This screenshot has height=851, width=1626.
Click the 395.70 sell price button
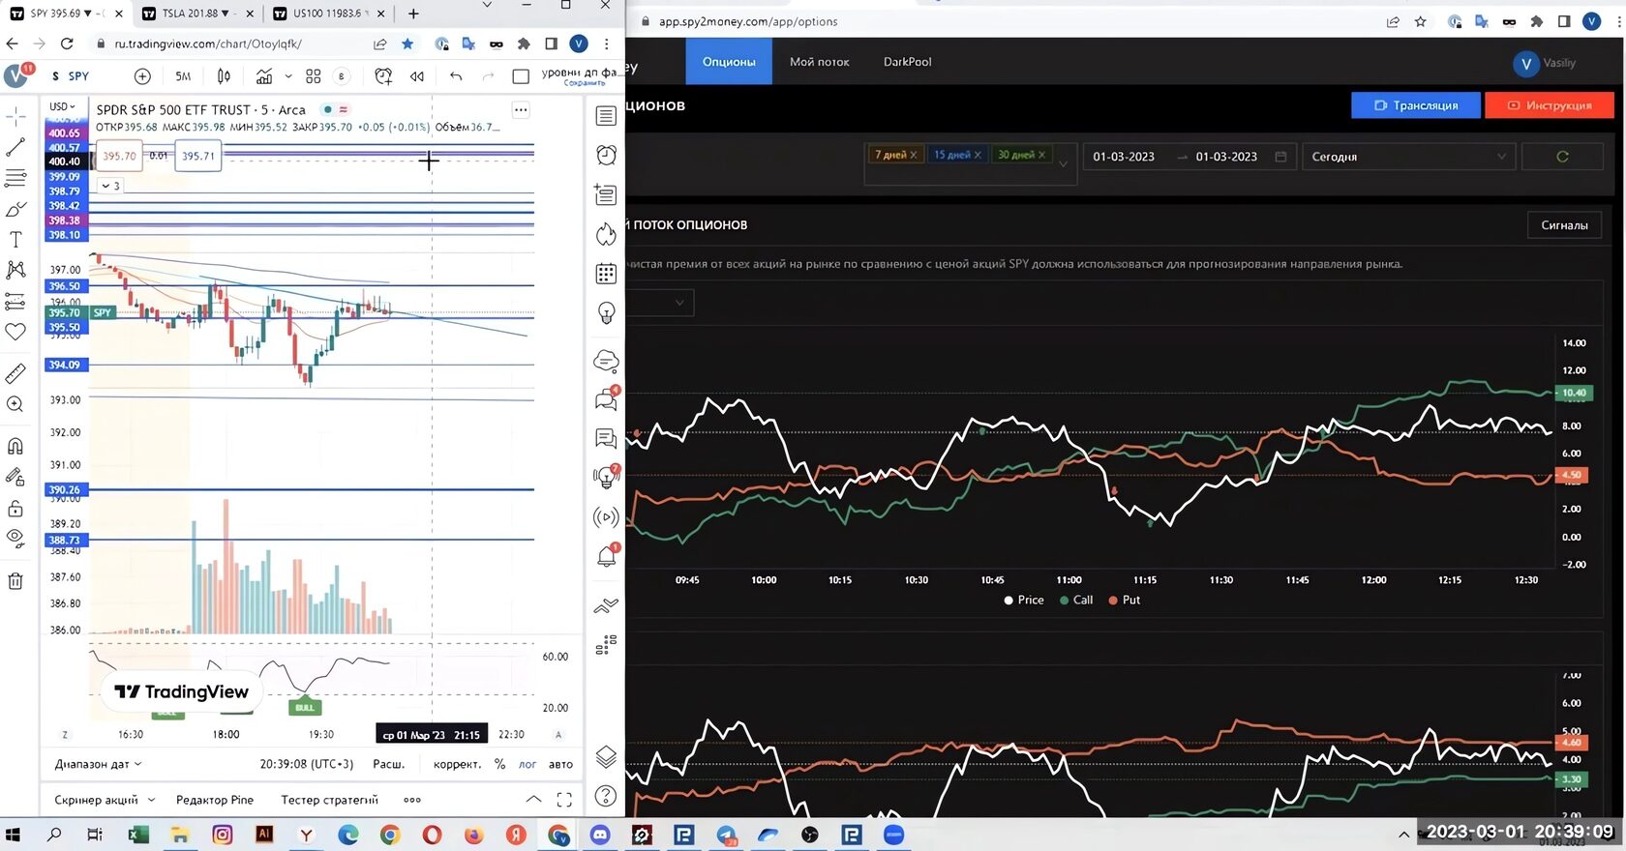tap(119, 156)
